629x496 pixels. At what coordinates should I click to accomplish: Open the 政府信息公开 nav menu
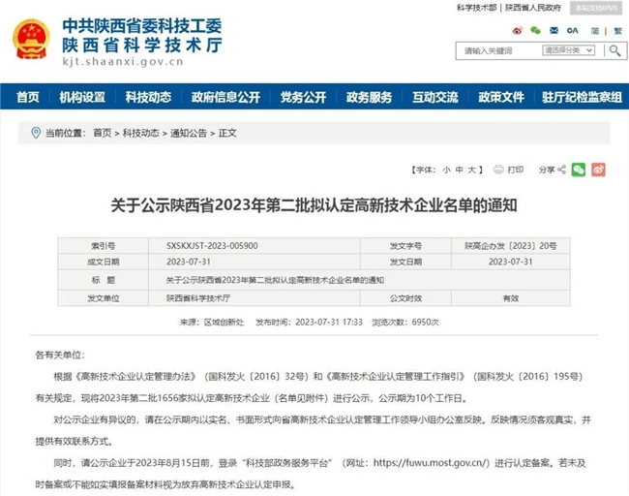(225, 98)
